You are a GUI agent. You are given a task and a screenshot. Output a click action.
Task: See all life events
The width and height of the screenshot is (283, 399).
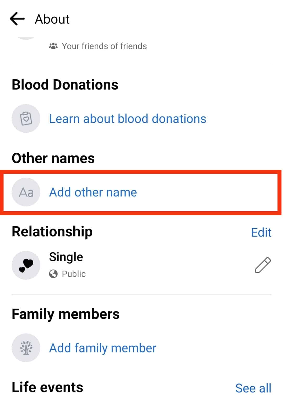(253, 388)
